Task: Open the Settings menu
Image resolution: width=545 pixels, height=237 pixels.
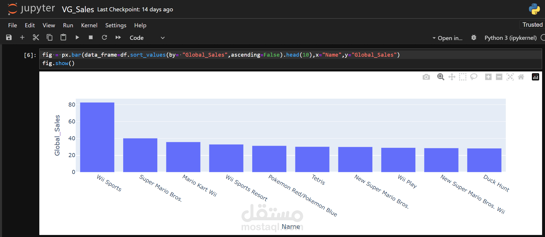Action: pyautogui.click(x=116, y=25)
